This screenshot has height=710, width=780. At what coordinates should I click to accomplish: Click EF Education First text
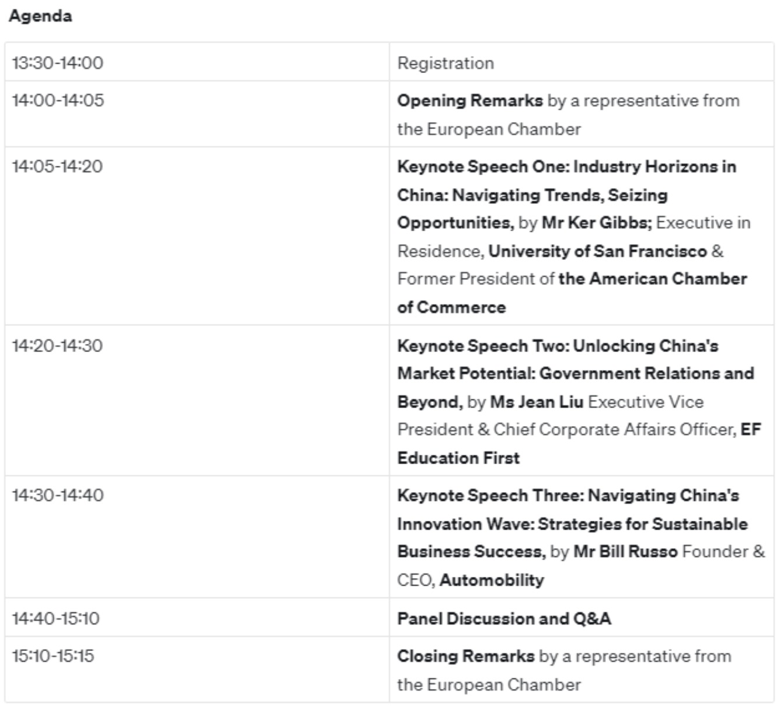point(579,444)
